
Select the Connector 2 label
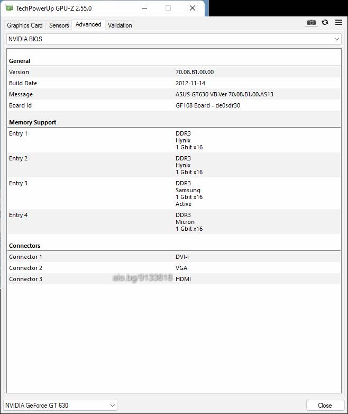(x=25, y=268)
